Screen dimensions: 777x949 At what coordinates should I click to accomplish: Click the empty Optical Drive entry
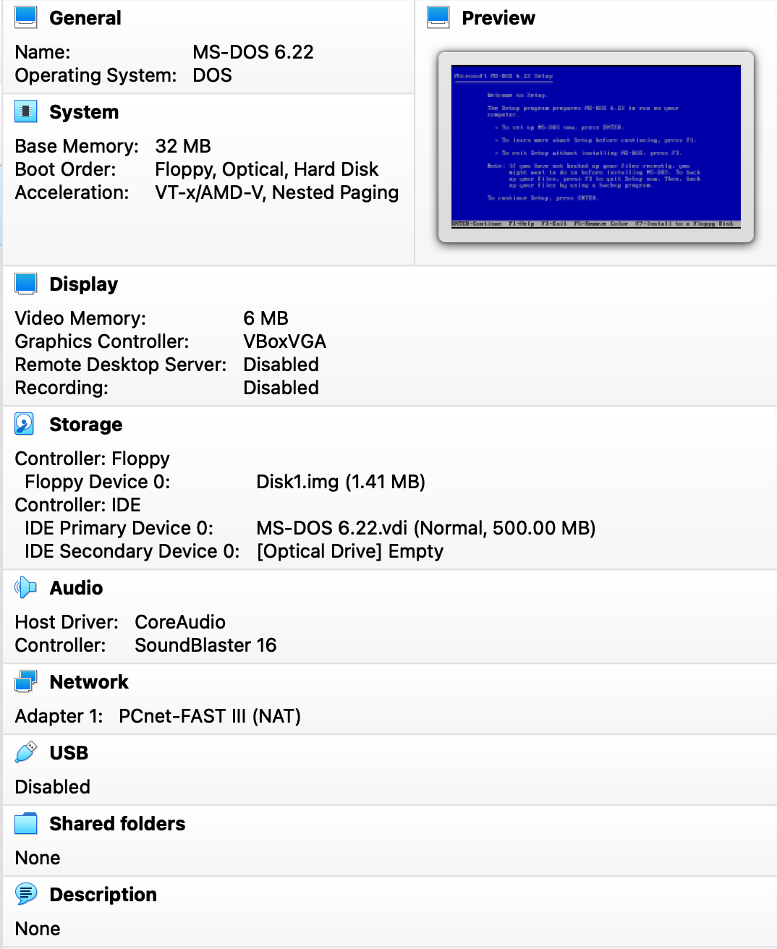pos(350,551)
